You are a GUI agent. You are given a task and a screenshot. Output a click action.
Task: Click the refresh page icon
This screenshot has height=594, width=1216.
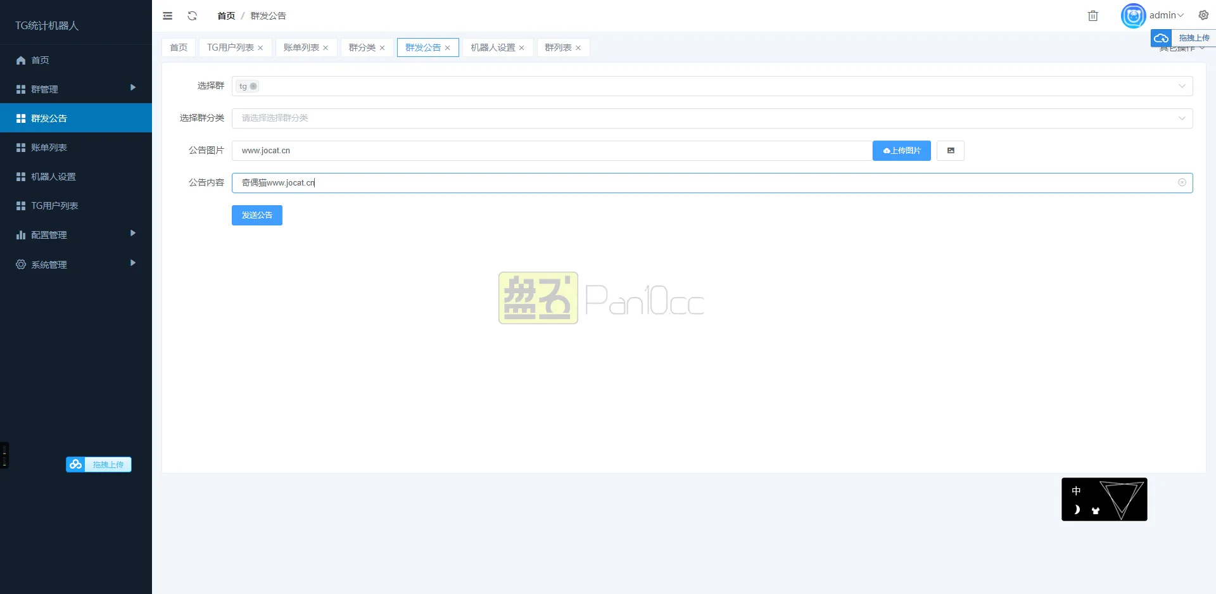point(193,16)
